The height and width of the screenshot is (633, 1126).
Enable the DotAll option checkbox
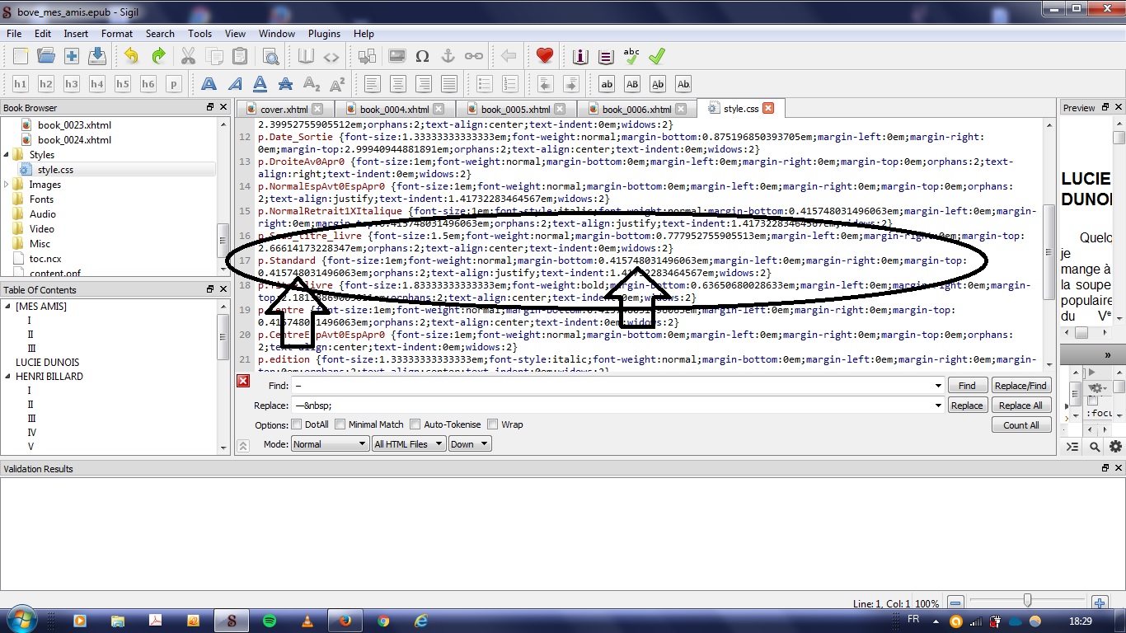(x=297, y=424)
